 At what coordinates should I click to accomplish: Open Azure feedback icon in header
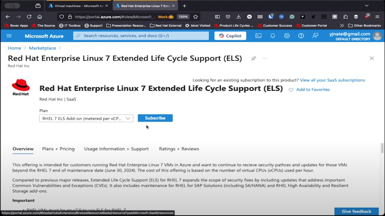(x=315, y=36)
